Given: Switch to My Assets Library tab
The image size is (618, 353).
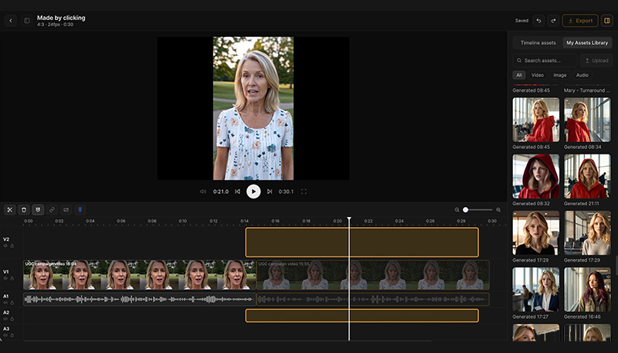Looking at the screenshot, I should tap(587, 42).
